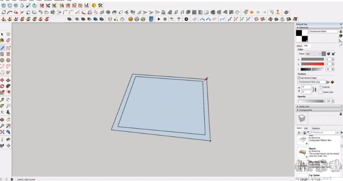Adjust the red Saturation S slider
Image resolution: width=343 pixels, height=181 pixels.
(313, 64)
